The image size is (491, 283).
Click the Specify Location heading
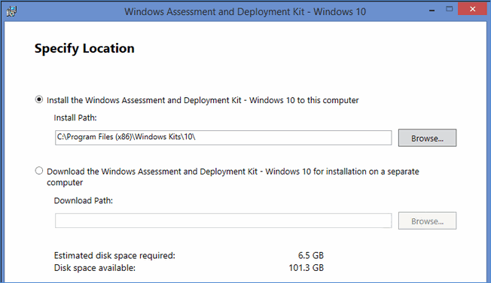click(84, 48)
